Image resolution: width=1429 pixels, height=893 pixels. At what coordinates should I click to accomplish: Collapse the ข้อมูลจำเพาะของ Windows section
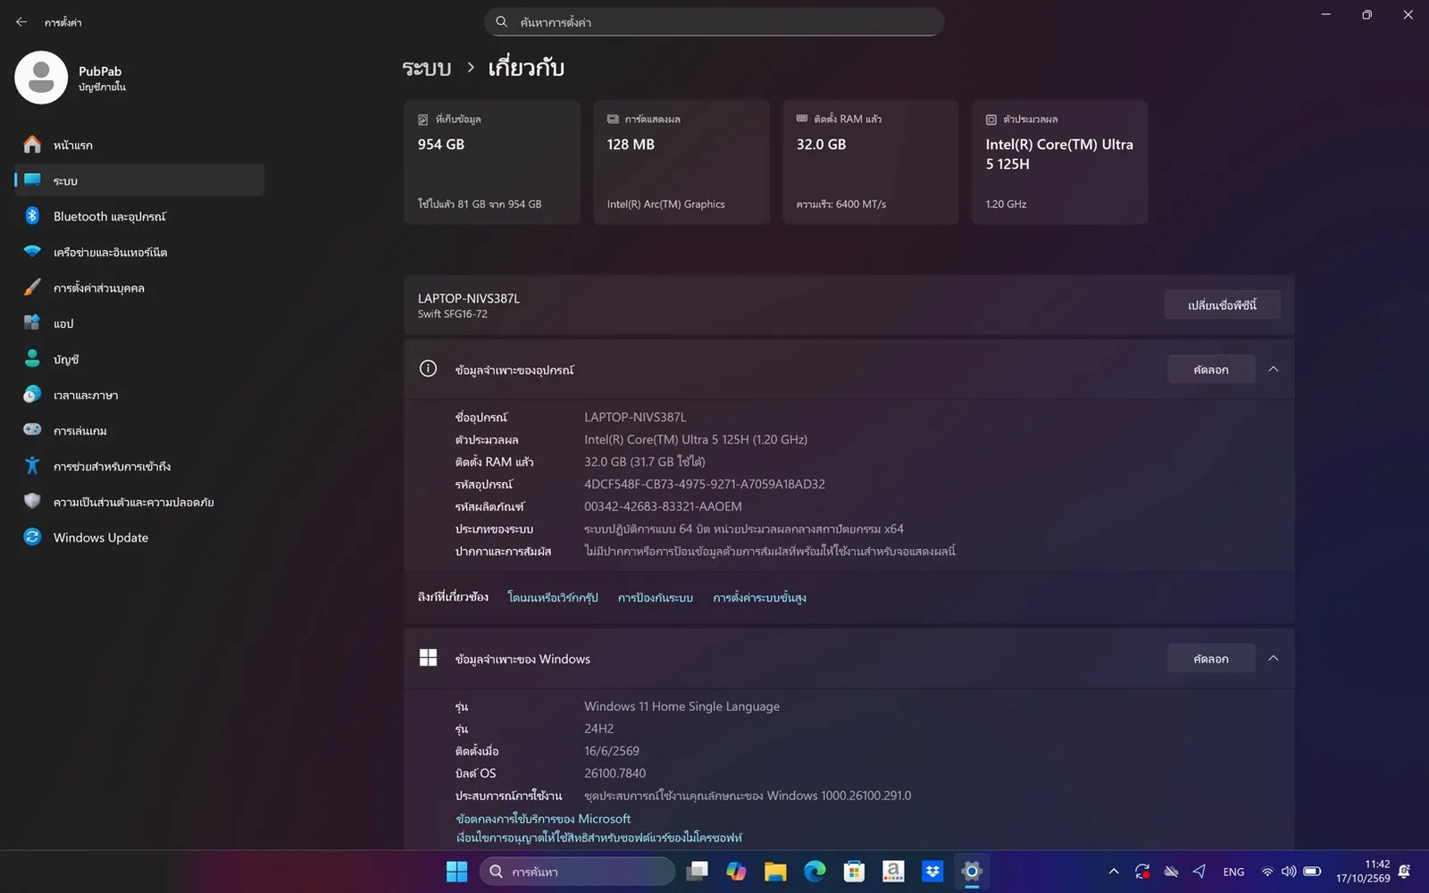1274,659
